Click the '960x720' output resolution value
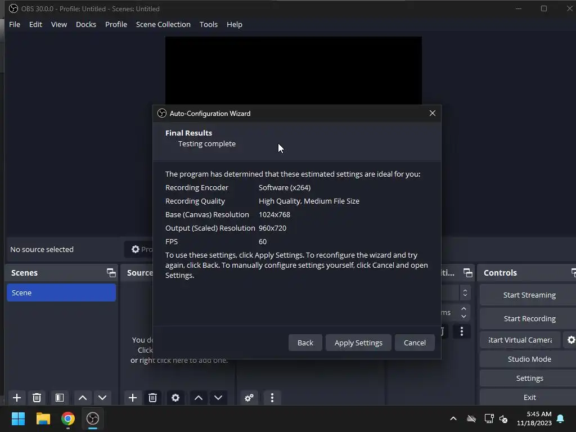This screenshot has width=576, height=432. tap(272, 228)
